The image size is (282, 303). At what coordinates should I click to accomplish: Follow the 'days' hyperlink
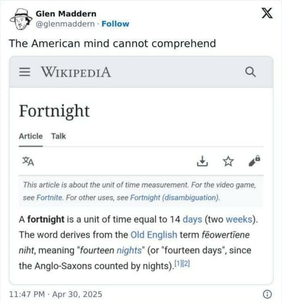pos(192,219)
